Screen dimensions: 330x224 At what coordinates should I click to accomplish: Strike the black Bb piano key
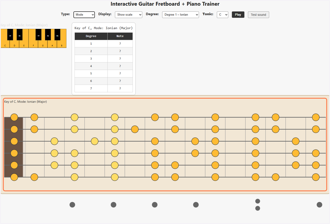tap(57, 34)
